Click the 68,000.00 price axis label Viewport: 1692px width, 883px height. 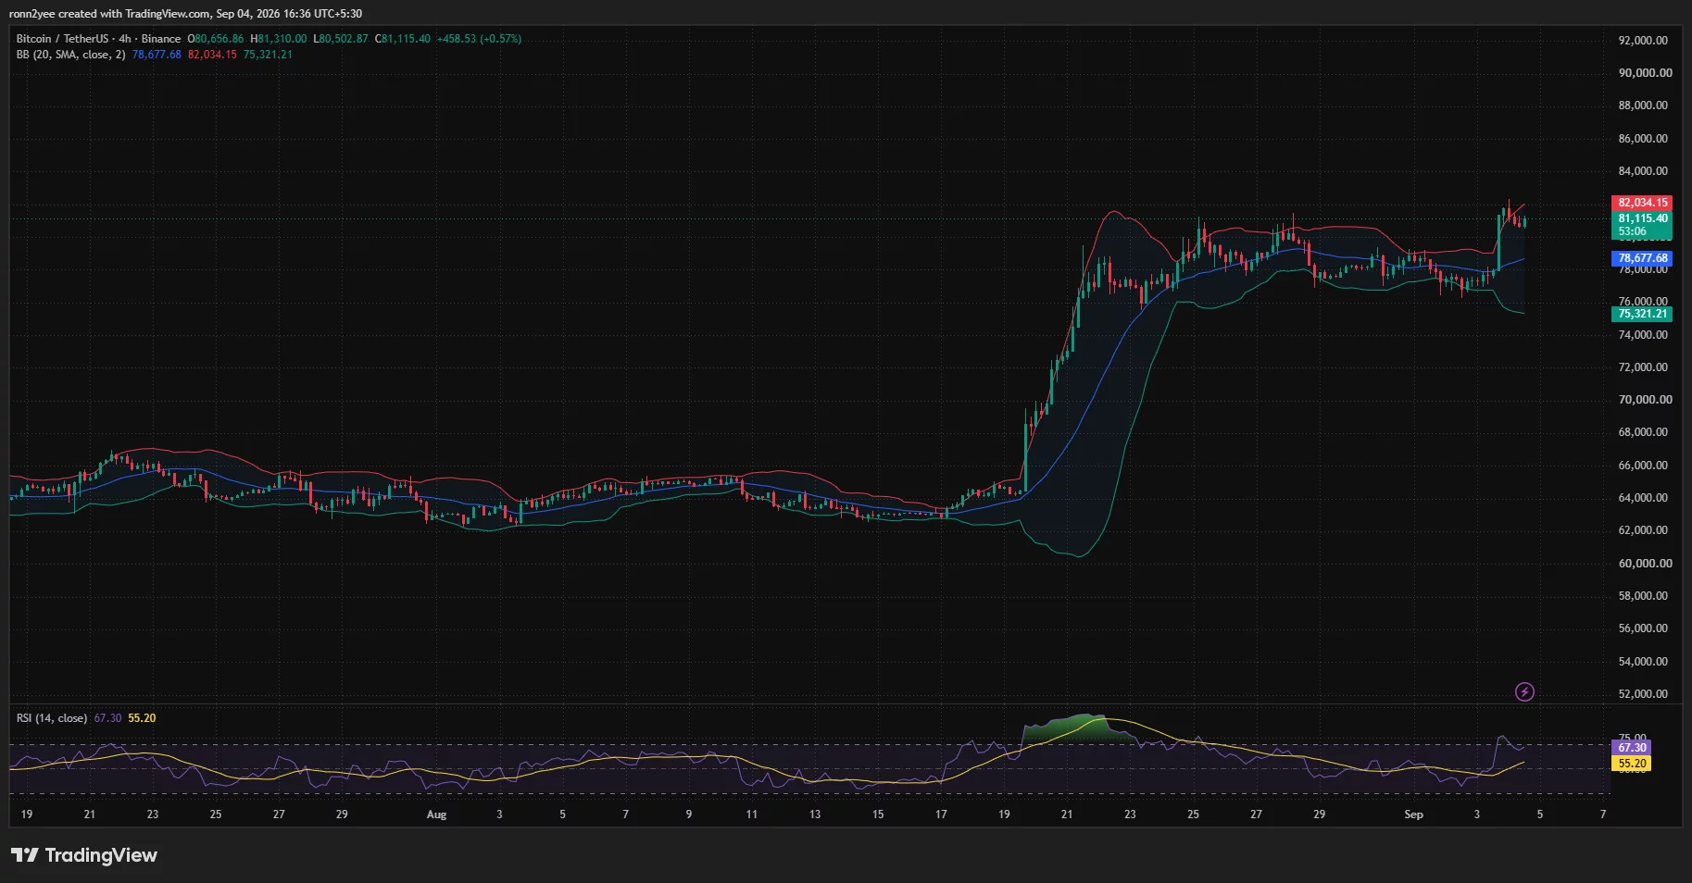point(1643,432)
